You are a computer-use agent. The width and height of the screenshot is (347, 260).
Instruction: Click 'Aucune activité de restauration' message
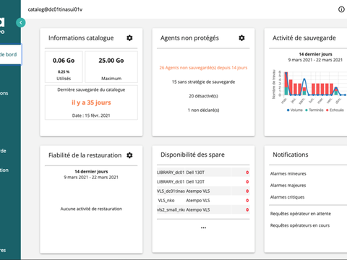click(91, 209)
